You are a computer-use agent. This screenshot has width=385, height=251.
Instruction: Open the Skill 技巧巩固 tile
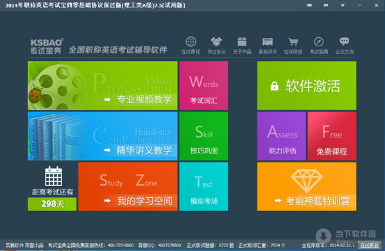pyautogui.click(x=203, y=136)
